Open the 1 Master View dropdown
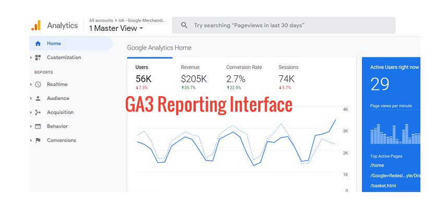The image size is (447, 208). (116, 28)
